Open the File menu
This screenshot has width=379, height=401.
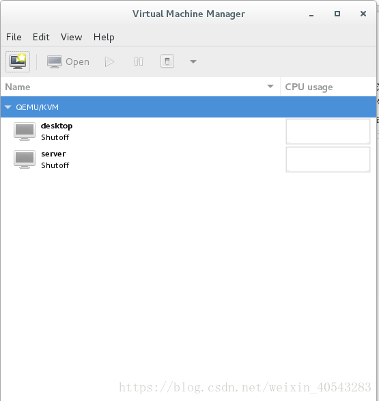coord(14,37)
